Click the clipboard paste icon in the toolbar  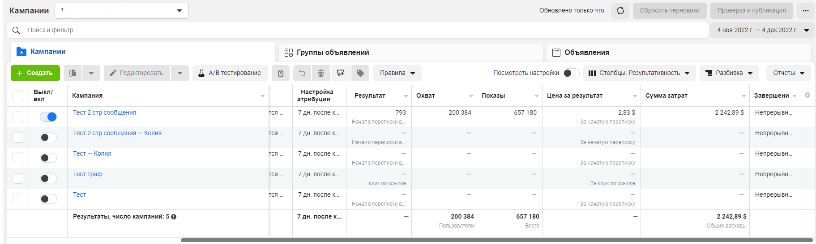(280, 73)
